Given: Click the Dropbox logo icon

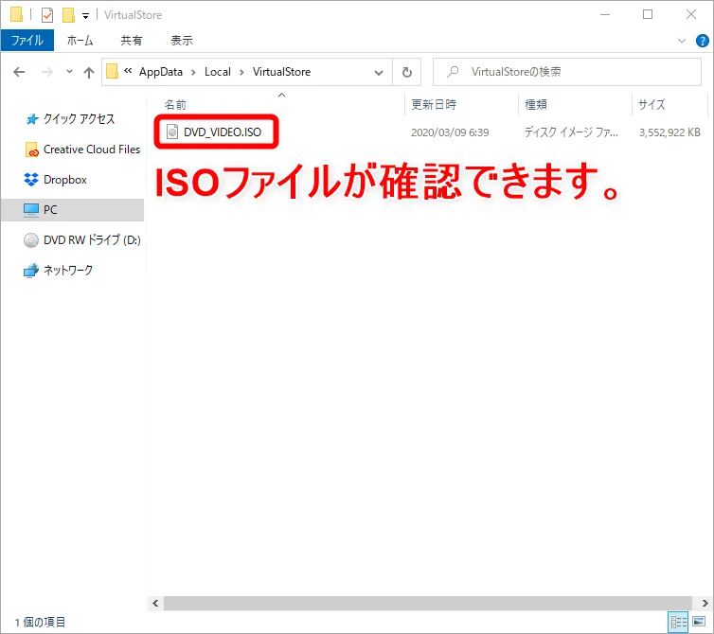Looking at the screenshot, I should (x=31, y=180).
